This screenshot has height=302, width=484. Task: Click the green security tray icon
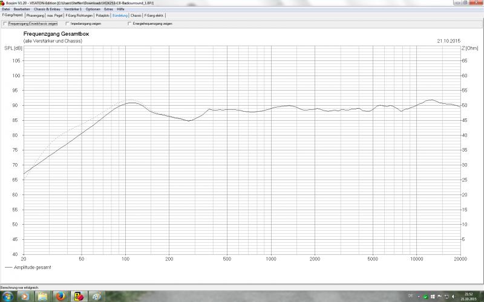click(x=426, y=297)
